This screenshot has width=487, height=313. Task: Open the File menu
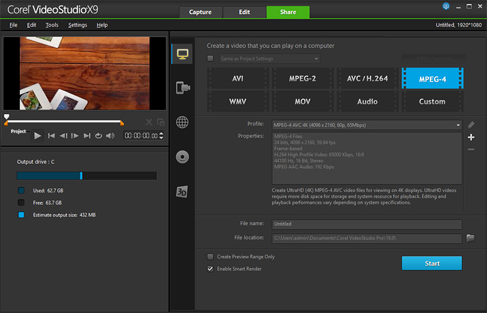point(13,25)
